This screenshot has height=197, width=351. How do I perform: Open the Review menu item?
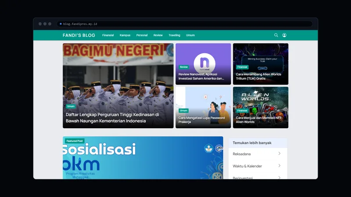158,35
